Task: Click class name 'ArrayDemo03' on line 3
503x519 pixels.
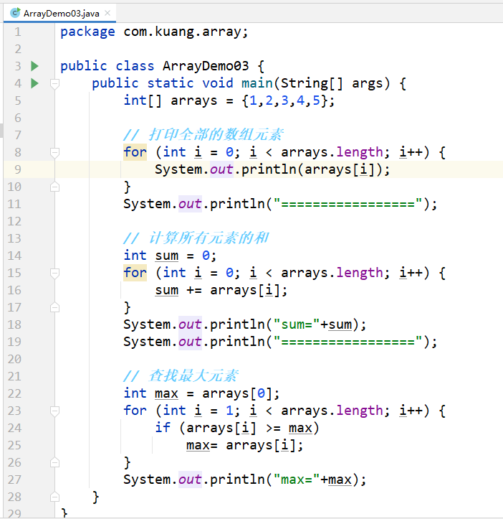Action: (206, 66)
